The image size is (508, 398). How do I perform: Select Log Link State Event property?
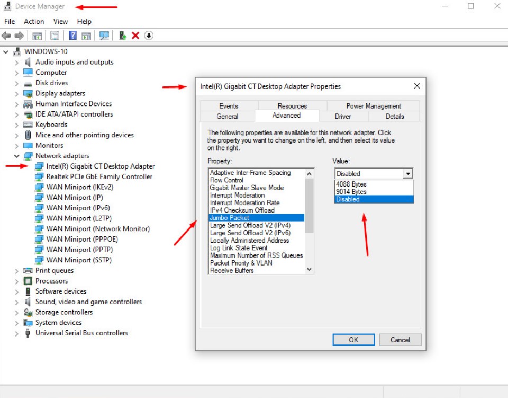click(x=257, y=248)
